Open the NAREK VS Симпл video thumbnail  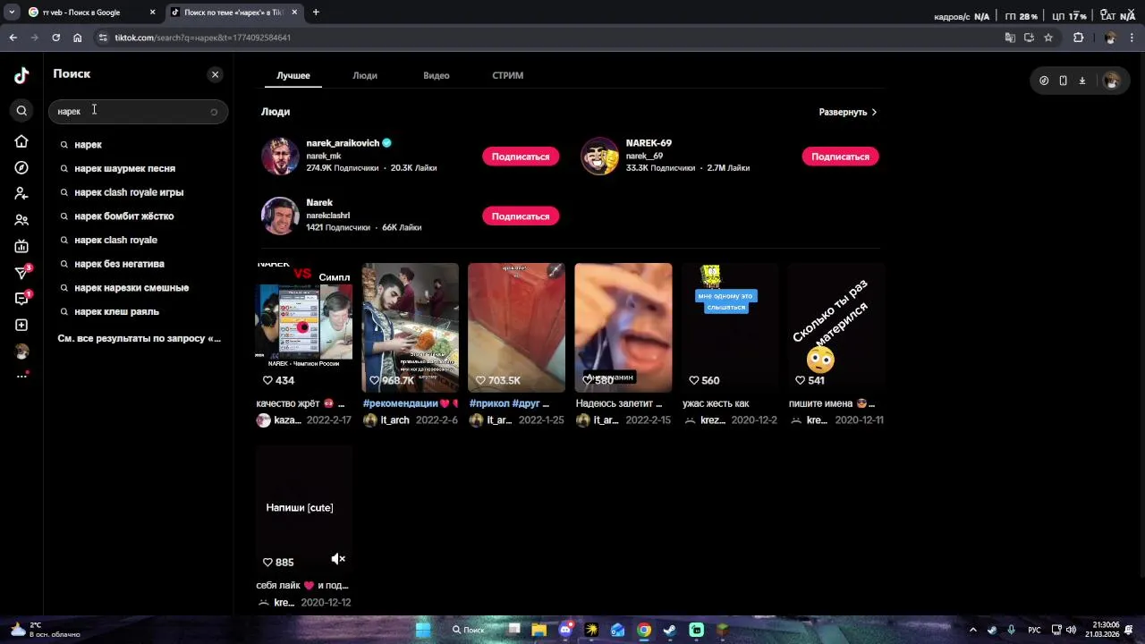(x=304, y=327)
